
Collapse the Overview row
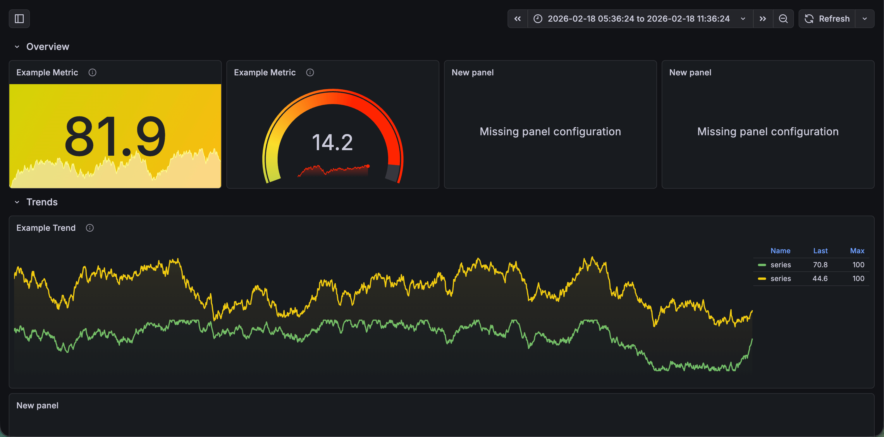coord(17,47)
